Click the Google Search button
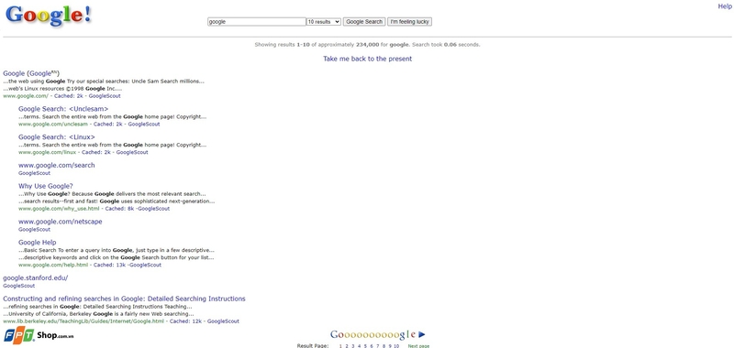 (364, 21)
